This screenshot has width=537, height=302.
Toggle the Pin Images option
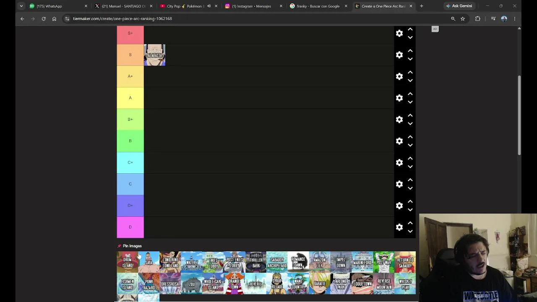[x=130, y=246]
